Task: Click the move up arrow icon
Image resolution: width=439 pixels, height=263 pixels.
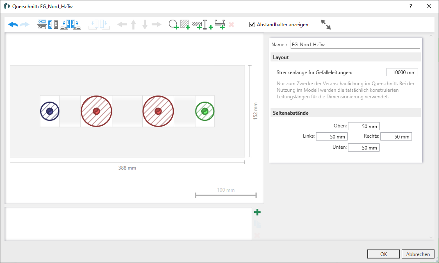Action: tap(134, 25)
